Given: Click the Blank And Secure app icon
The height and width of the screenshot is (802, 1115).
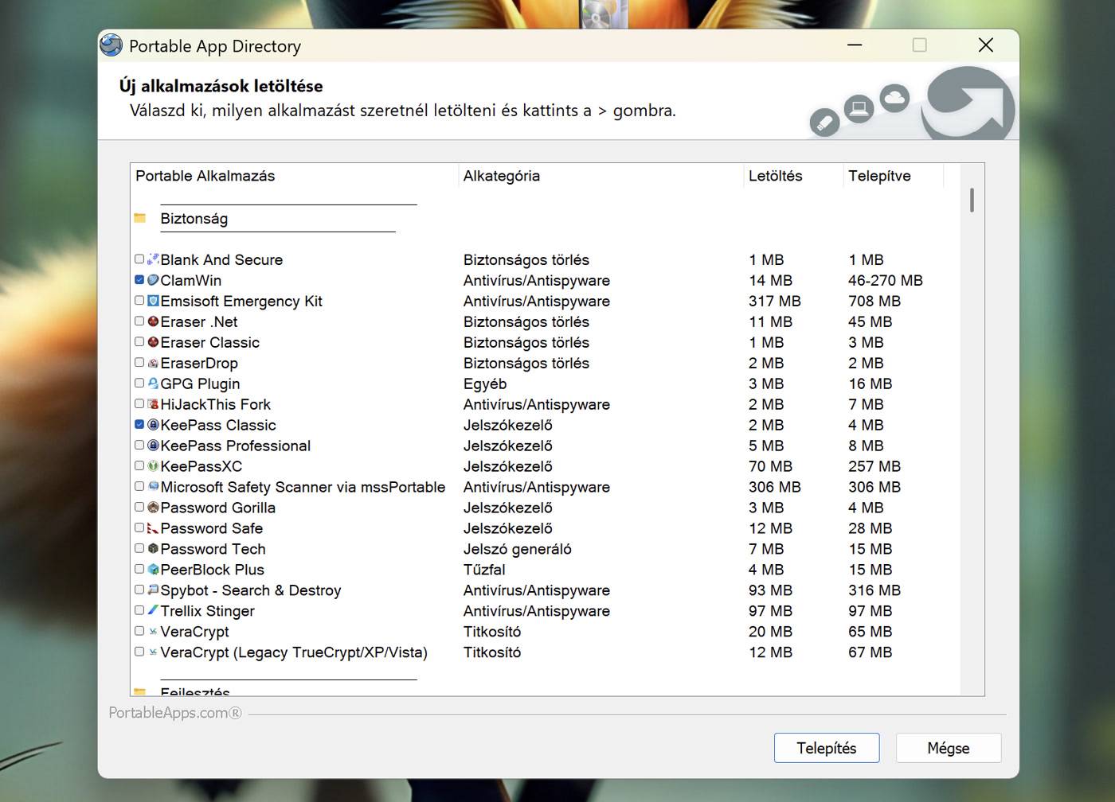Looking at the screenshot, I should [154, 259].
